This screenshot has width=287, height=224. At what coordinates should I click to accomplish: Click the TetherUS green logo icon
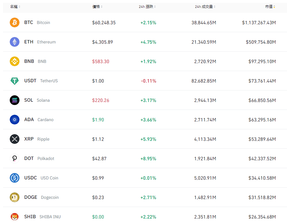[15, 81]
